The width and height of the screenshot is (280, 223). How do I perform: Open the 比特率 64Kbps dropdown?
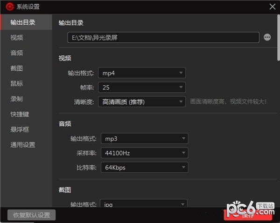click(144, 167)
